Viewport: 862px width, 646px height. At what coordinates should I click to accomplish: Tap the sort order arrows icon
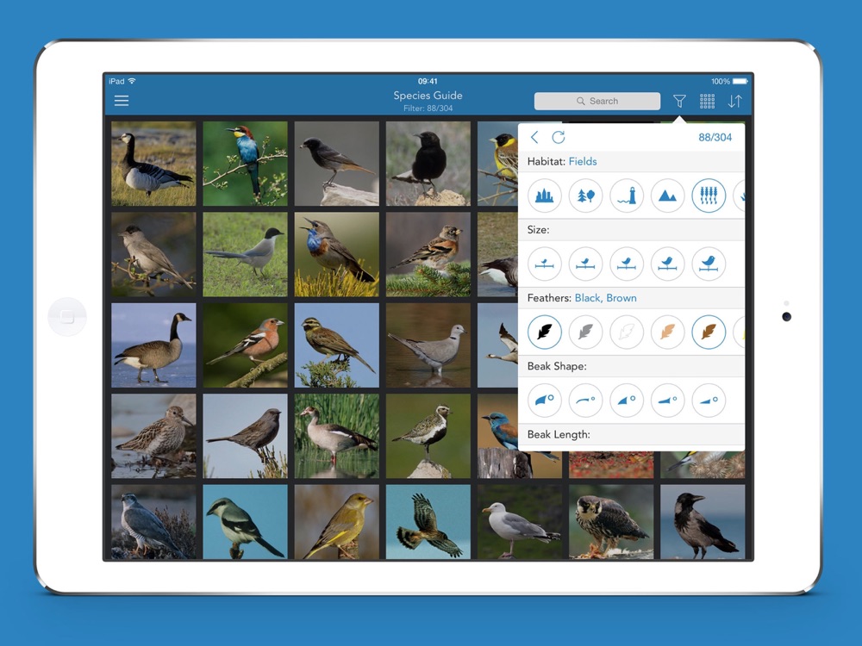(x=735, y=101)
